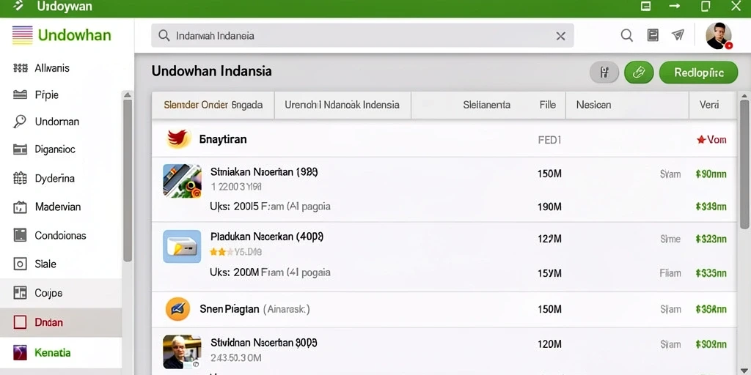Switch to Slemder Onder Sngada tab
The width and height of the screenshot is (751, 375).
coord(213,105)
